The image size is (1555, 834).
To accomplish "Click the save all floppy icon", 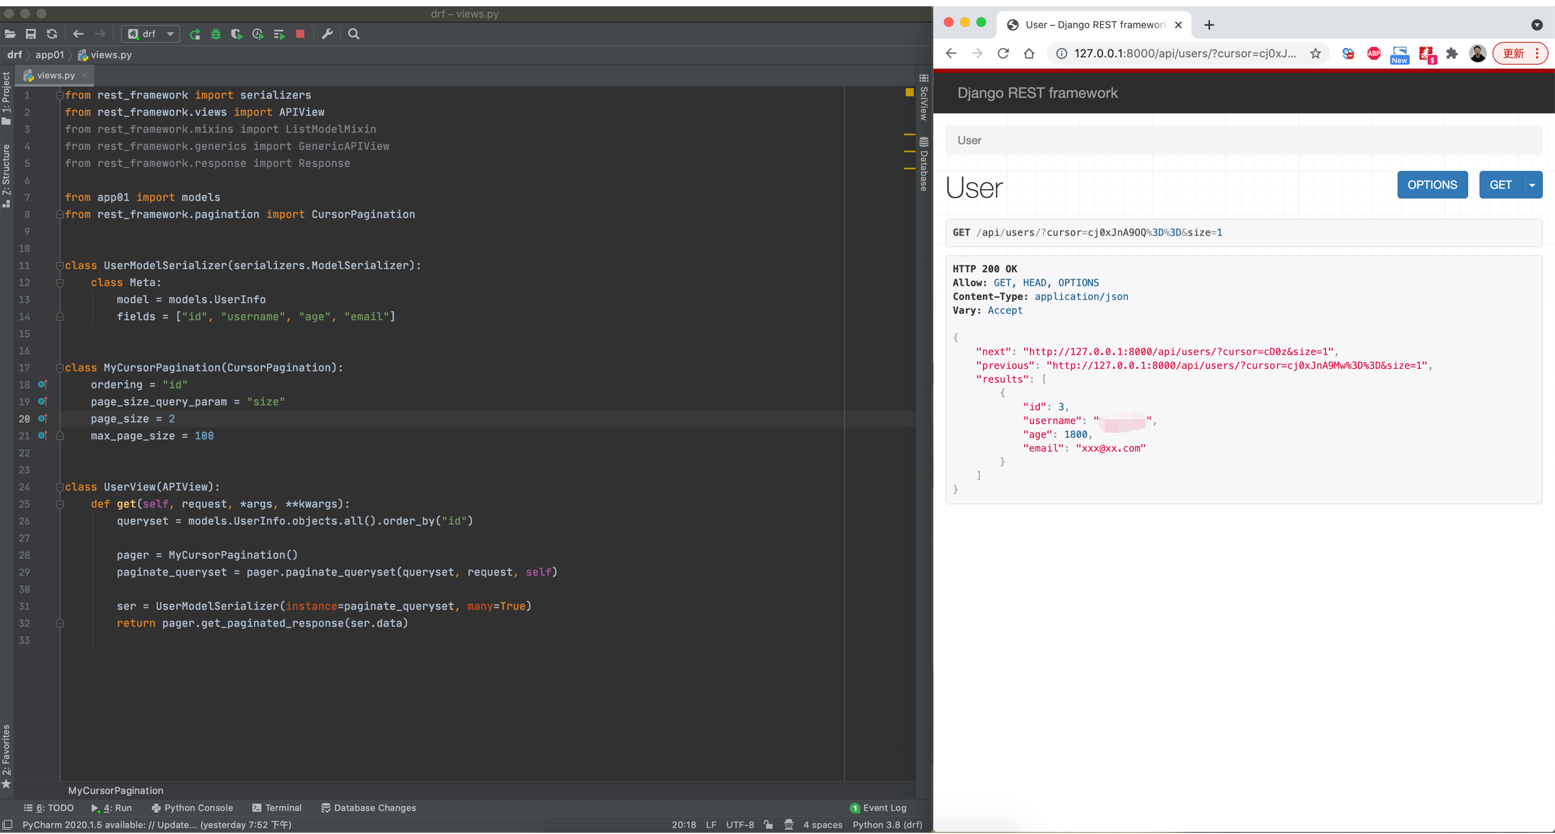I will point(31,35).
